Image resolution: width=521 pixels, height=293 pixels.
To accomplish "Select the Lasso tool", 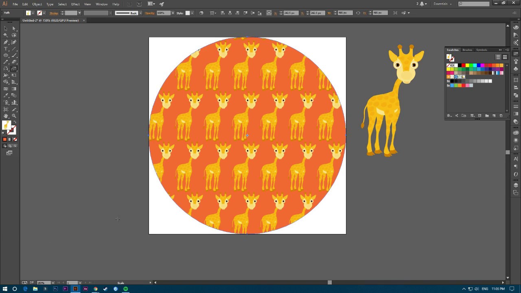I will coord(14,35).
